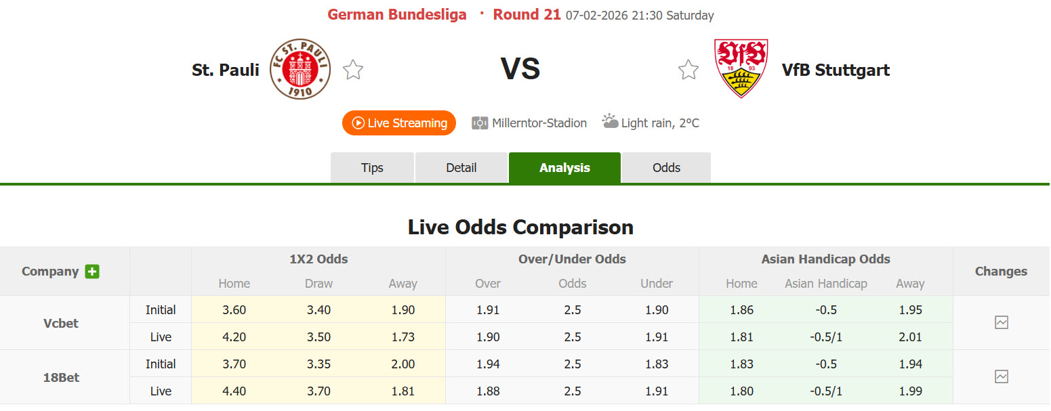Click the VfB Stuttgart crest logo
Image resolution: width=1051 pixels, height=411 pixels.
(741, 69)
